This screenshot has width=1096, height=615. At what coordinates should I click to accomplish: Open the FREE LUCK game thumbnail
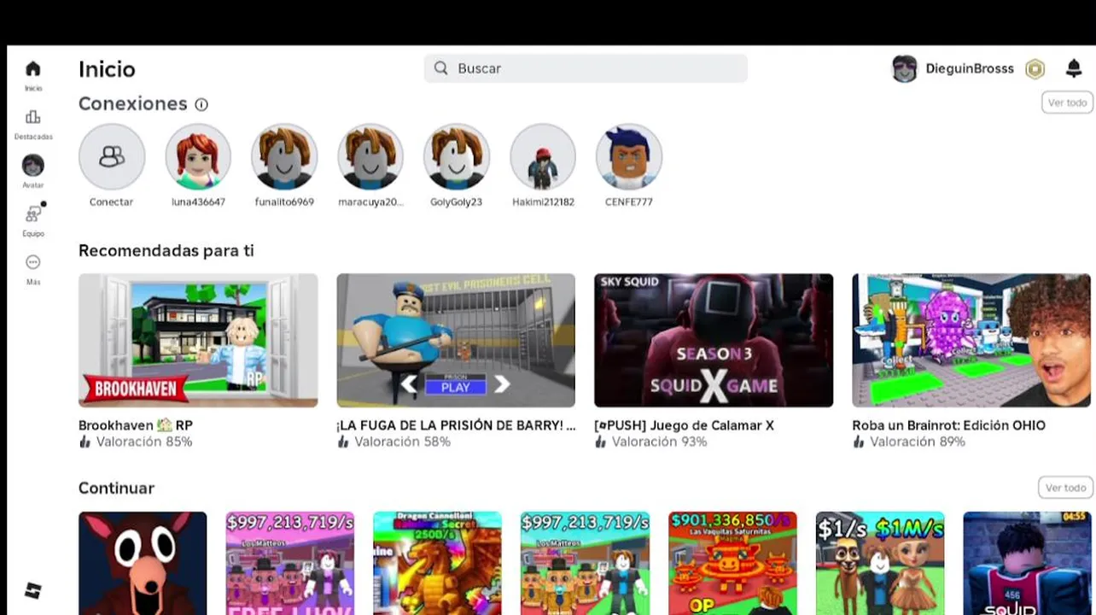[x=289, y=563]
